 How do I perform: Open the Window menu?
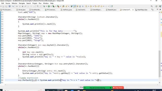point(46,3)
